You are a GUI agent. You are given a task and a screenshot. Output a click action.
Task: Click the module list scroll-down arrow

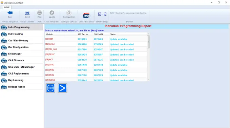[148, 80]
